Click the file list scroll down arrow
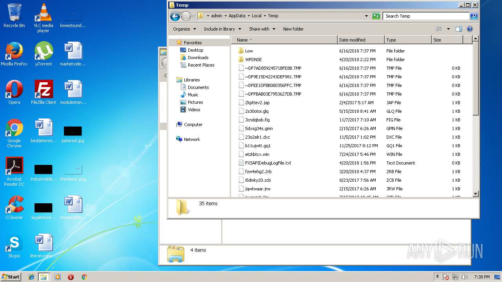This screenshot has width=502, height=282. click(x=475, y=193)
